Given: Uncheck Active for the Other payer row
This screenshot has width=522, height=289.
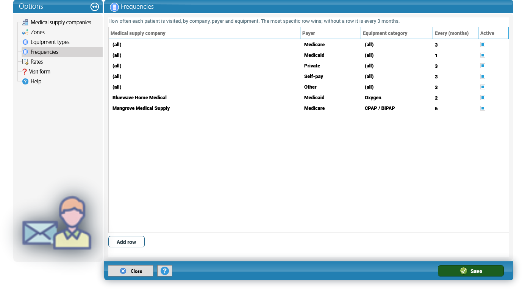Looking at the screenshot, I should tap(483, 87).
